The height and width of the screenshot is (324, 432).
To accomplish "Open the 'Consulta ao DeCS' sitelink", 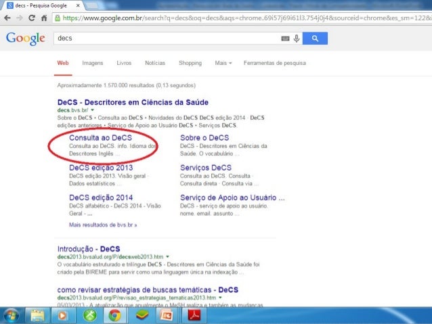I will 101,137.
